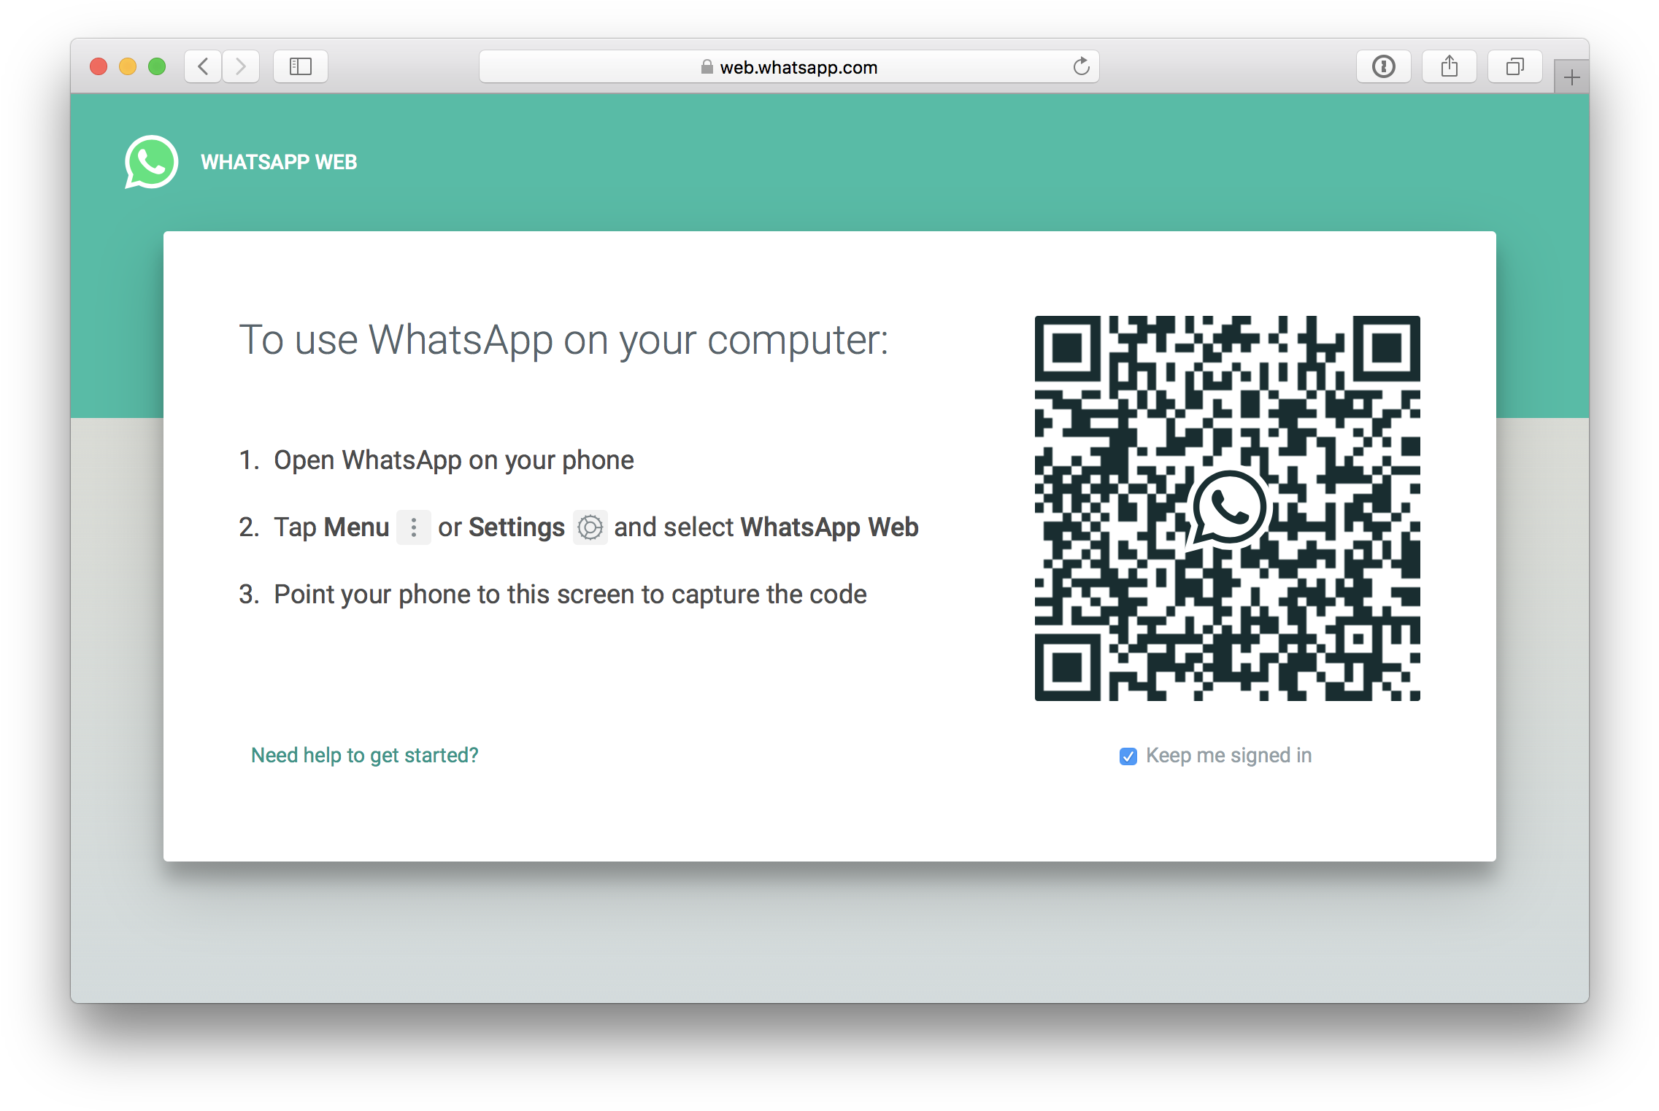Click the Safari back arrow button
The width and height of the screenshot is (1659, 1111).
click(x=203, y=67)
